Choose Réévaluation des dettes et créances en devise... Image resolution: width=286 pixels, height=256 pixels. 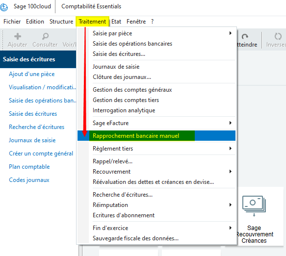click(156, 182)
